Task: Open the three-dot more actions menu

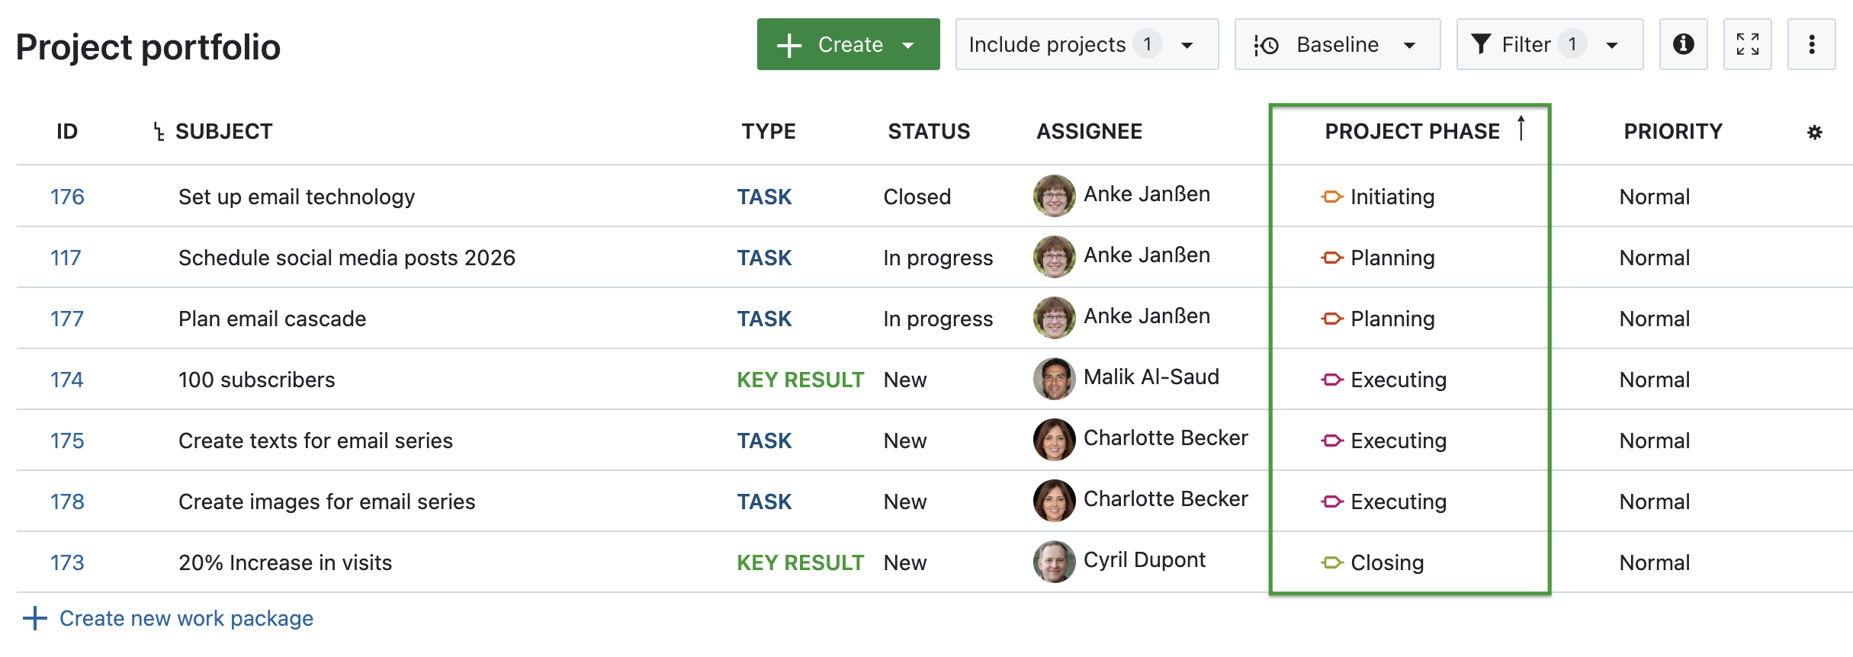Action: 1811,45
